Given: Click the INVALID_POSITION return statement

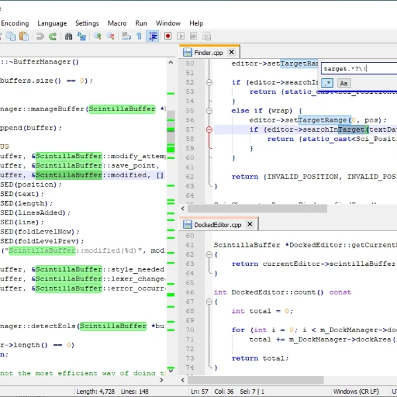Looking at the screenshot, I should point(314,177).
